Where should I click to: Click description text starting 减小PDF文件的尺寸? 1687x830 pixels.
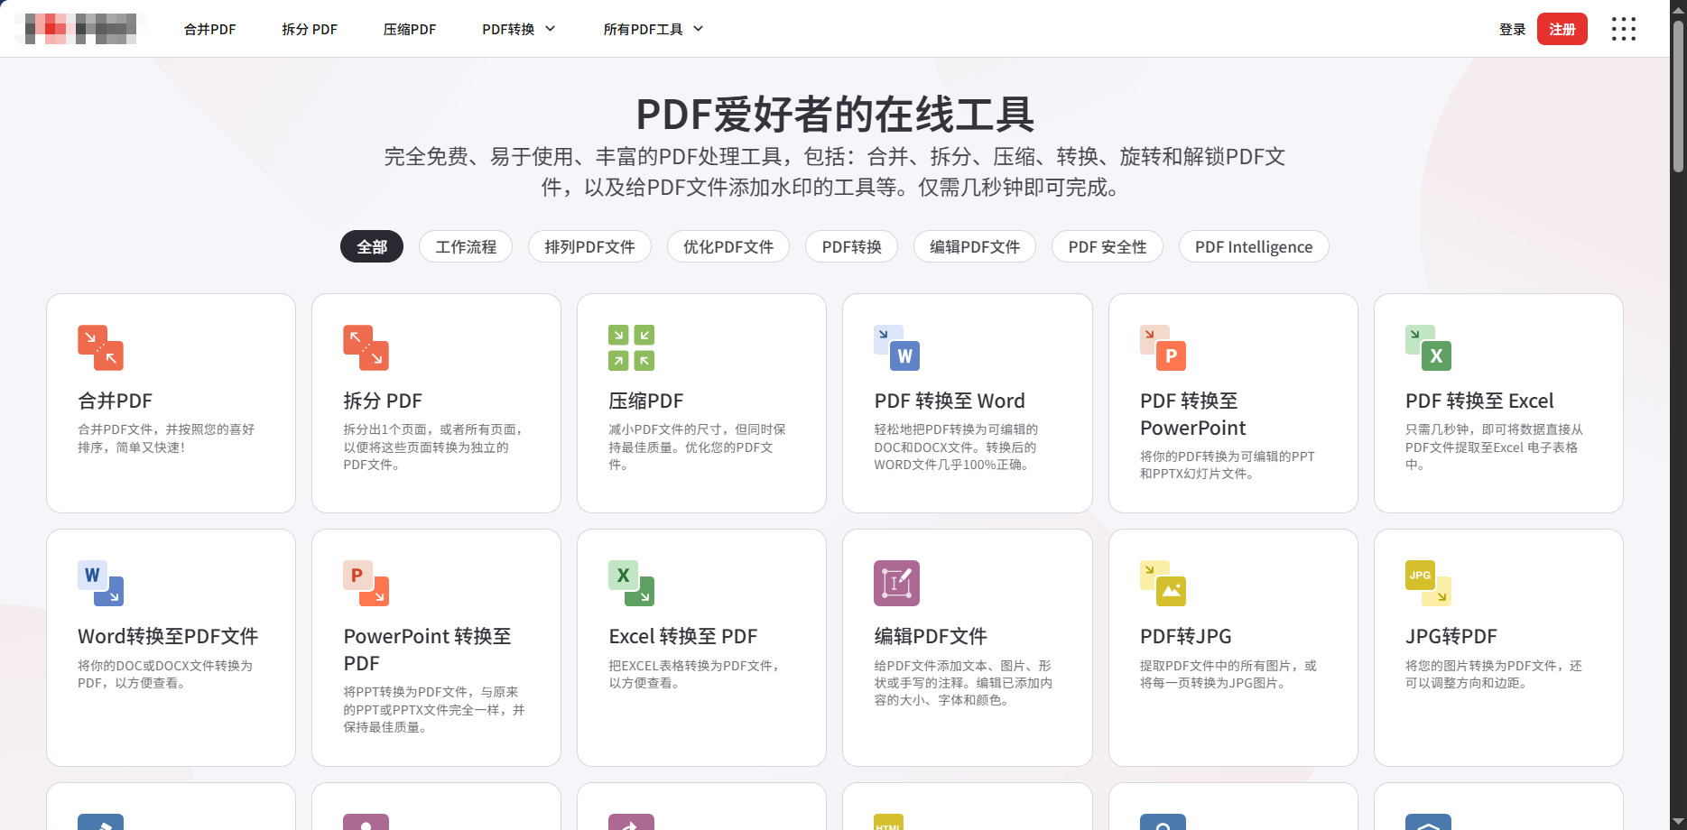698,447
